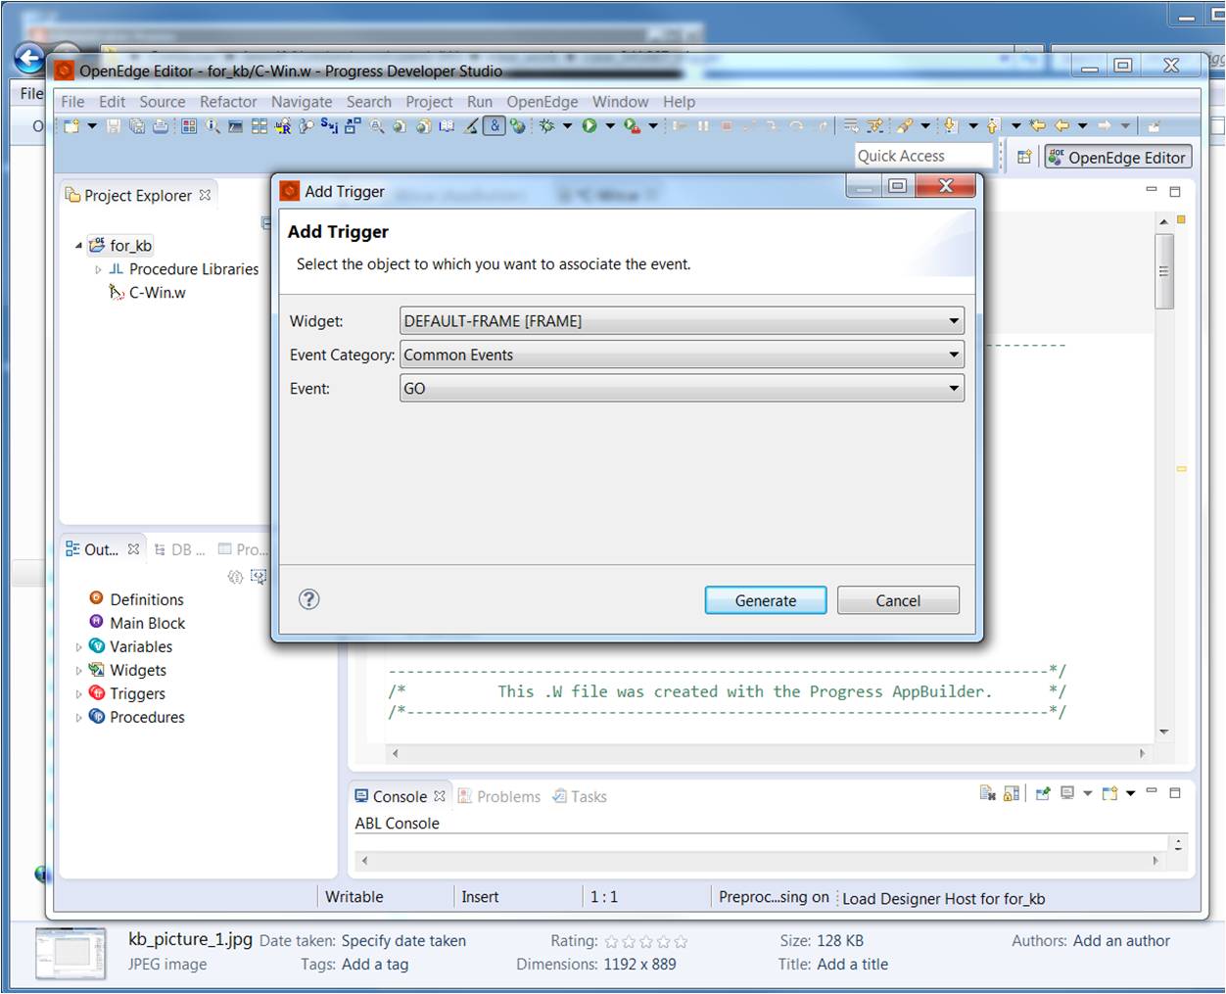Image resolution: width=1226 pixels, height=994 pixels.
Task: Toggle the link with editor icon in Outline
Action: click(x=258, y=576)
